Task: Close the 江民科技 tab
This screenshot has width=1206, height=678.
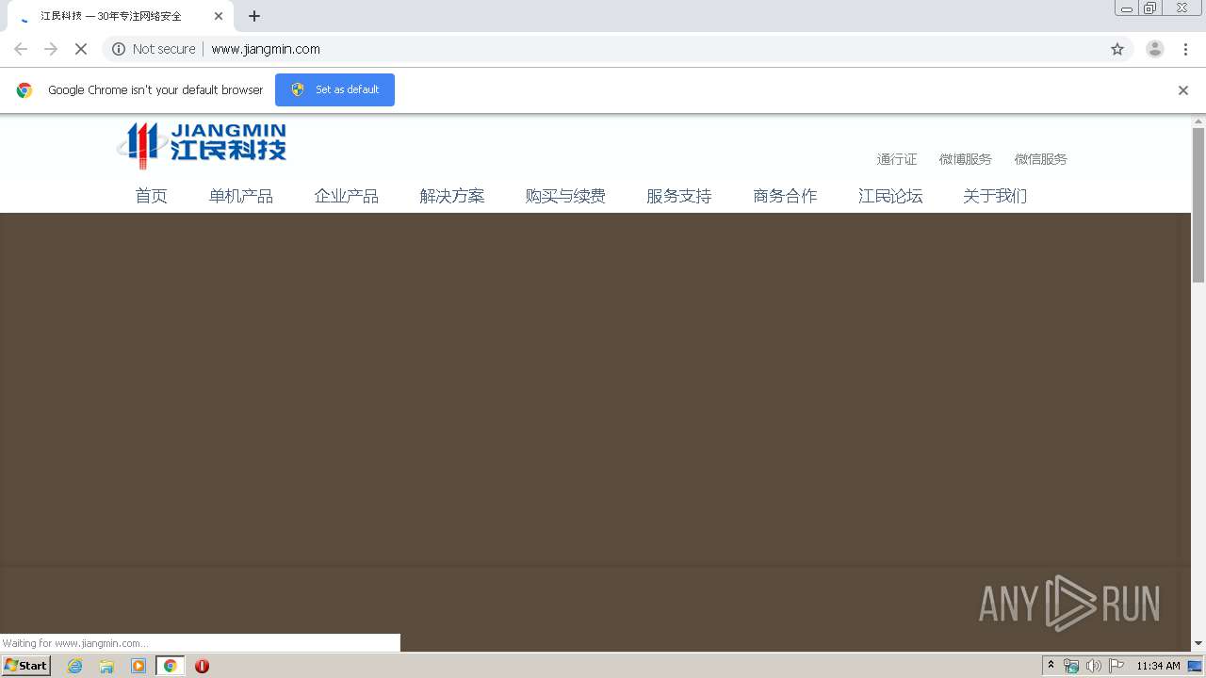Action: [x=219, y=16]
